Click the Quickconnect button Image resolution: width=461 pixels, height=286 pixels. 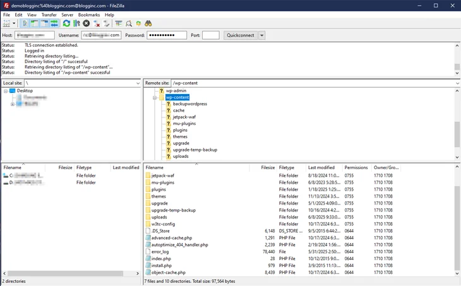241,35
